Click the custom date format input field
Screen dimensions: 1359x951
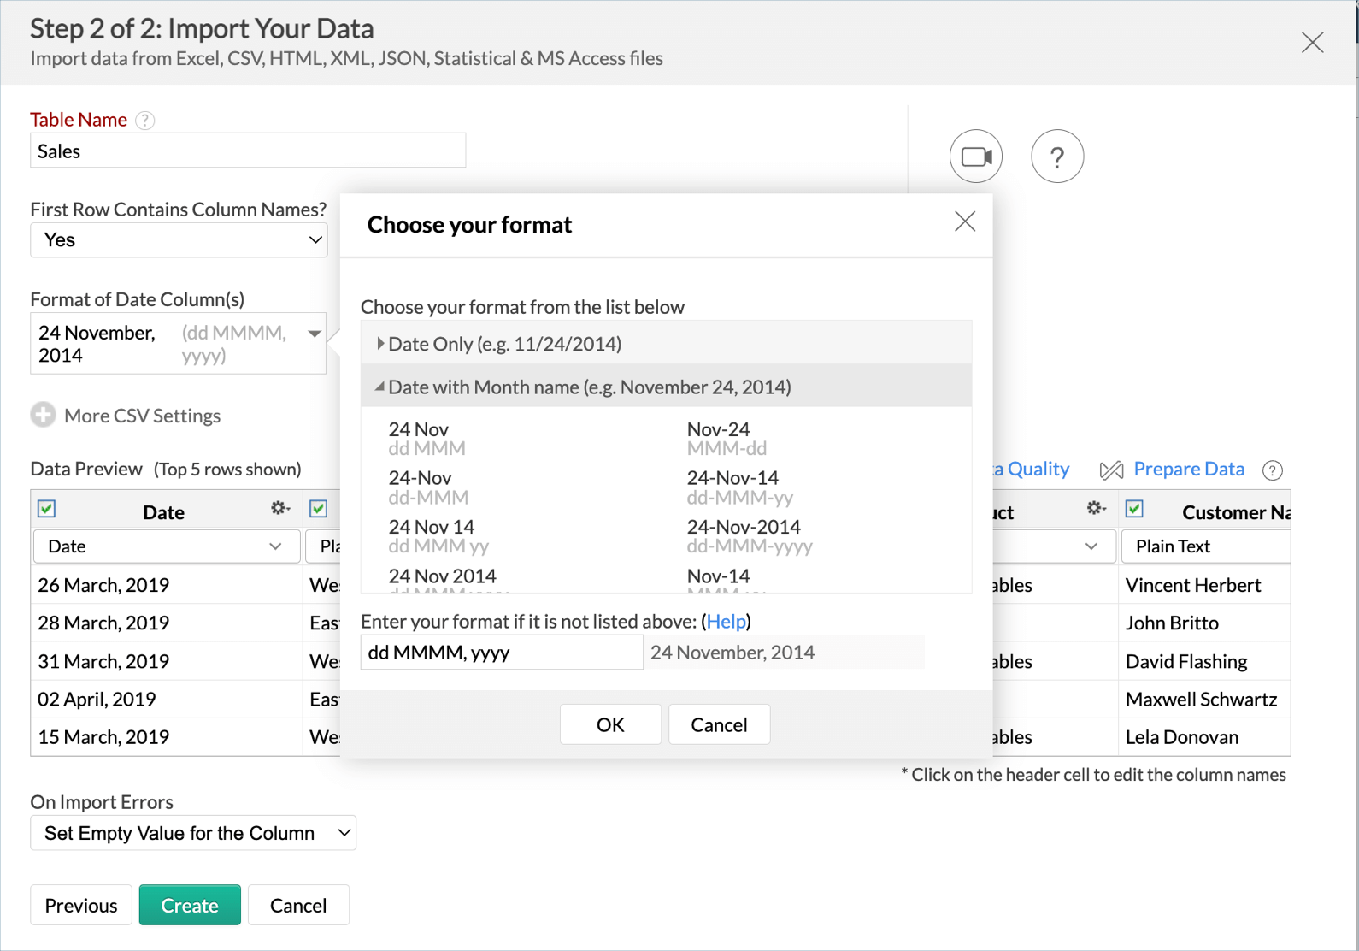(501, 653)
